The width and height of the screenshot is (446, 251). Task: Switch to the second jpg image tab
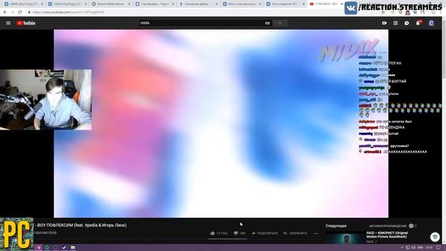point(67,4)
